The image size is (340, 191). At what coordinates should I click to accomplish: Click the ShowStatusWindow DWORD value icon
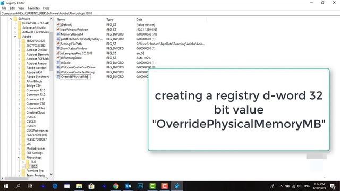click(x=58, y=48)
